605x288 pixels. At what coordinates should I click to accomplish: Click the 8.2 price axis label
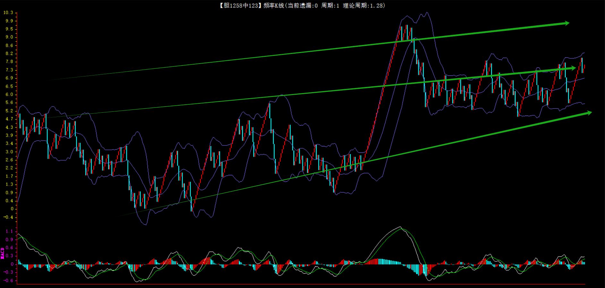click(x=9, y=53)
